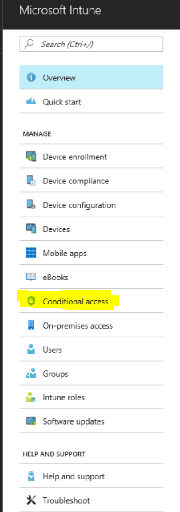Open Software updates
The image size is (180, 512).
(x=91, y=421)
